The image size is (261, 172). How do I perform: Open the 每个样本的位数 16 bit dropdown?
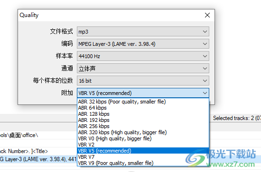click(x=143, y=81)
